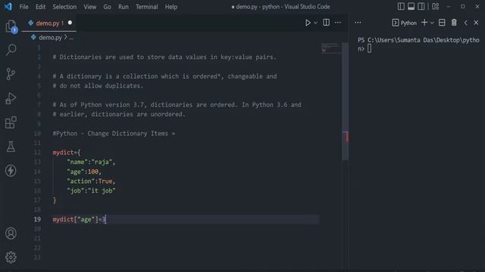485x272 pixels.
Task: Toggle bottom panel layout icon
Action: (x=411, y=7)
